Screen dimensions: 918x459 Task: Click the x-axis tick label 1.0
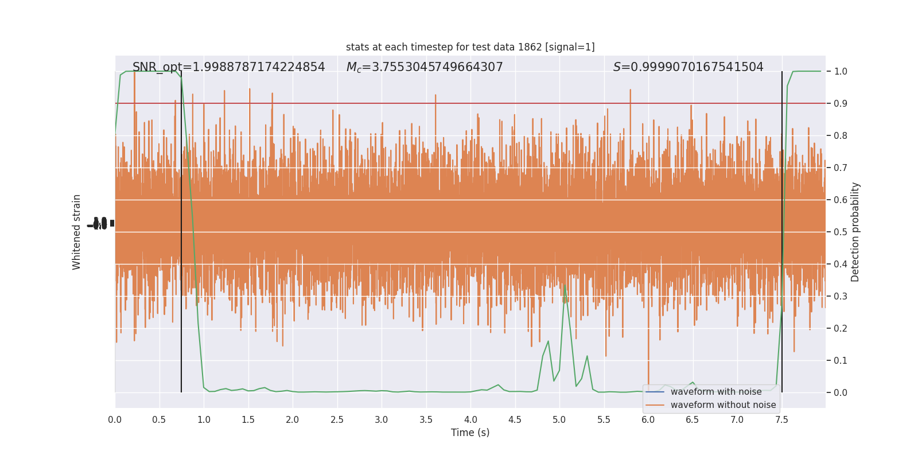204,419
